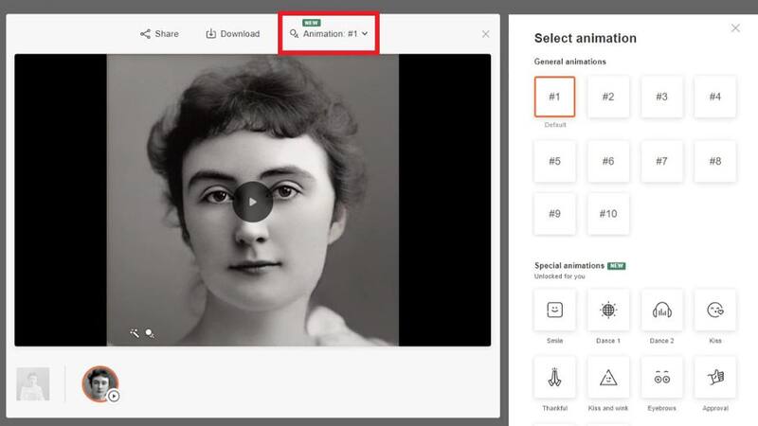Switch to general animation #2
The image size is (758, 426).
point(607,97)
